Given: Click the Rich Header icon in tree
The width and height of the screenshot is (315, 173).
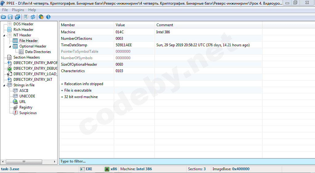Looking at the screenshot, I should [10, 30].
